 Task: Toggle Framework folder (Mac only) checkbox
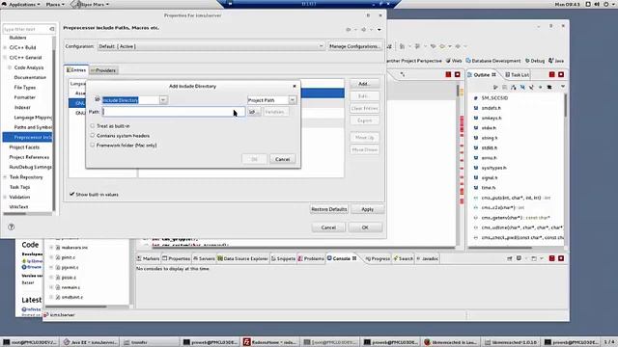click(93, 146)
